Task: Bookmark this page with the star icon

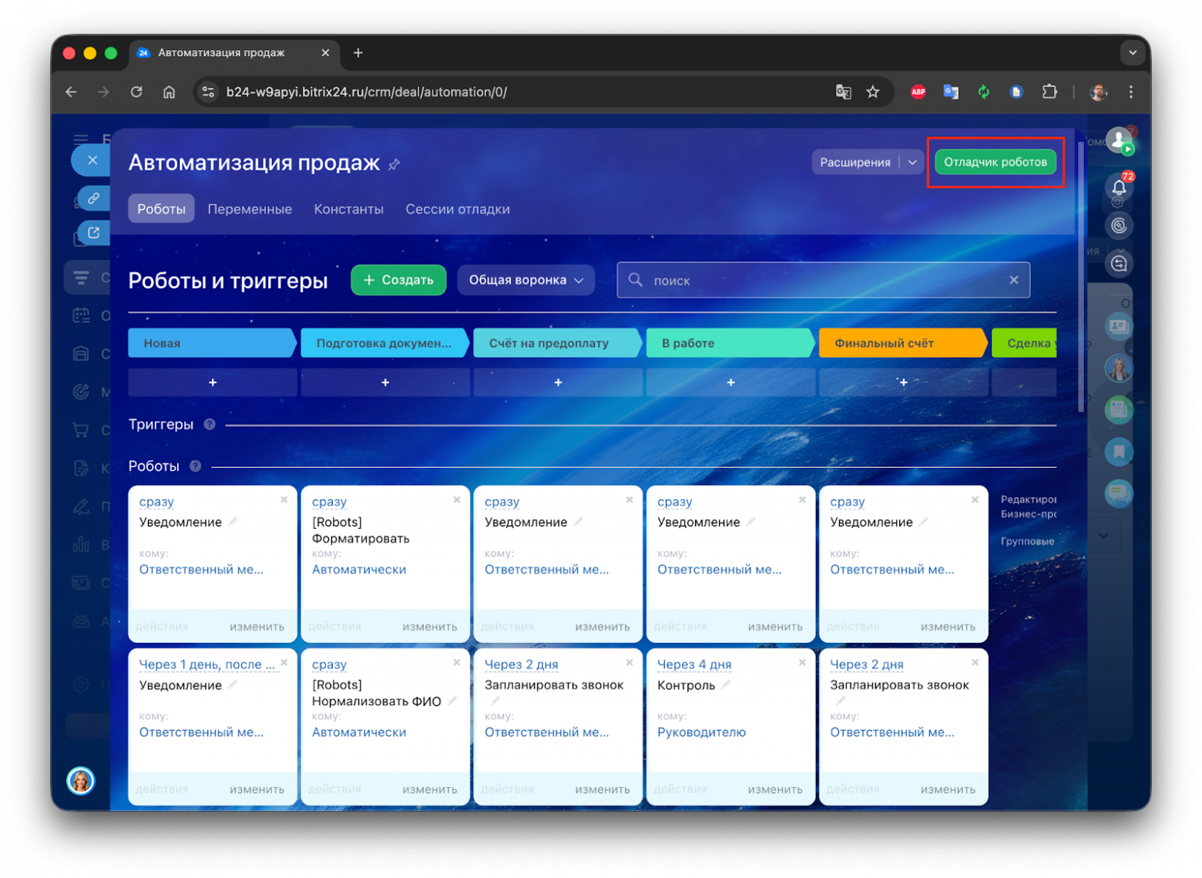Action: click(872, 92)
